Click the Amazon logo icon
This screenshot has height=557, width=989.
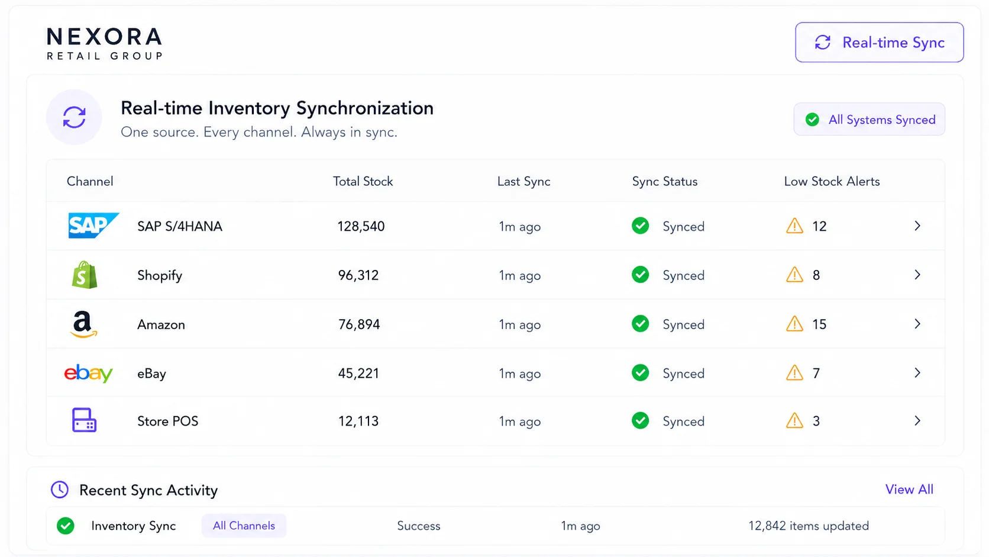[83, 324]
